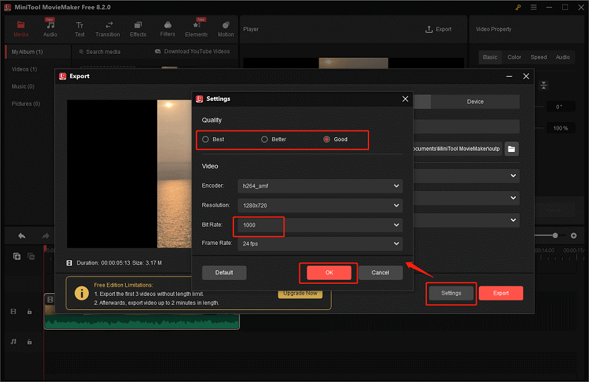Viewport: 589px width, 382px height.
Task: Click the timeline zoom slider handle
Action: click(x=555, y=235)
